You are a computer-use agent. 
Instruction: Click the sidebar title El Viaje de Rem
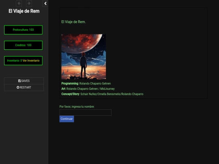coord(24,11)
